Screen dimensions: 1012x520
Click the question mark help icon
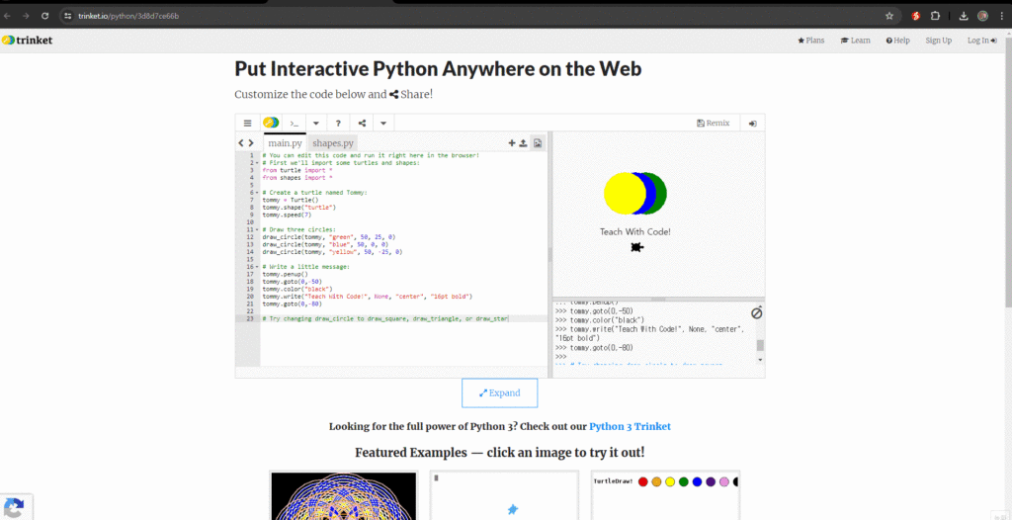(338, 123)
